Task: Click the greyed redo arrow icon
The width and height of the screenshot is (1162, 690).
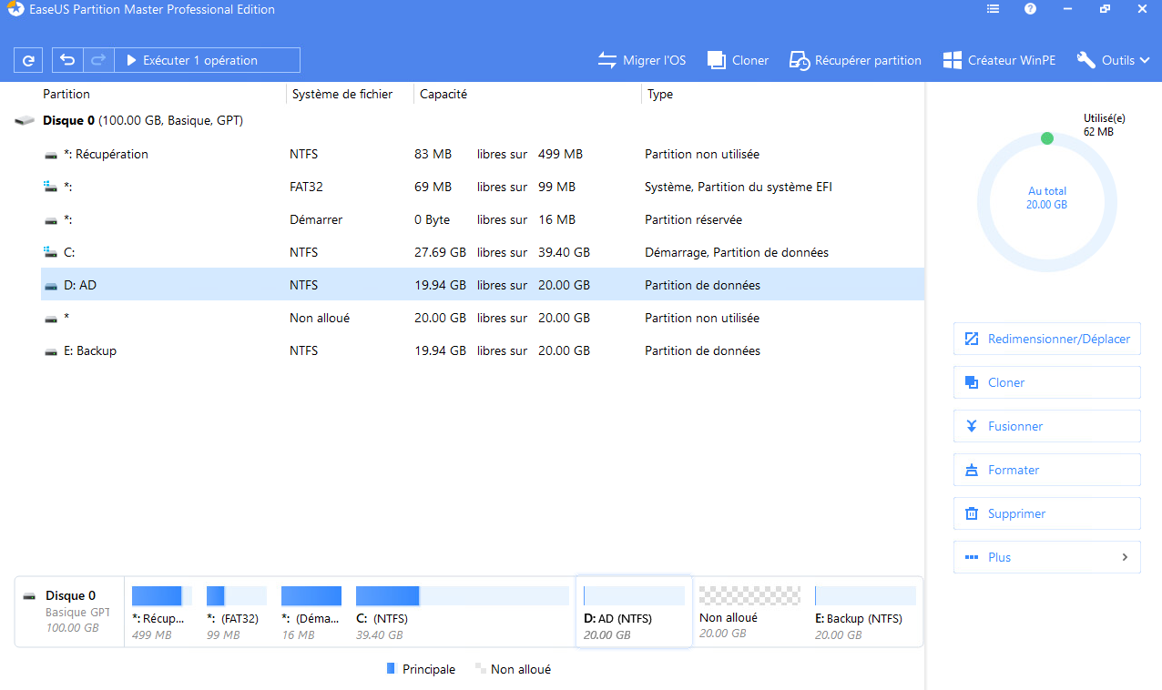Action: (x=98, y=60)
